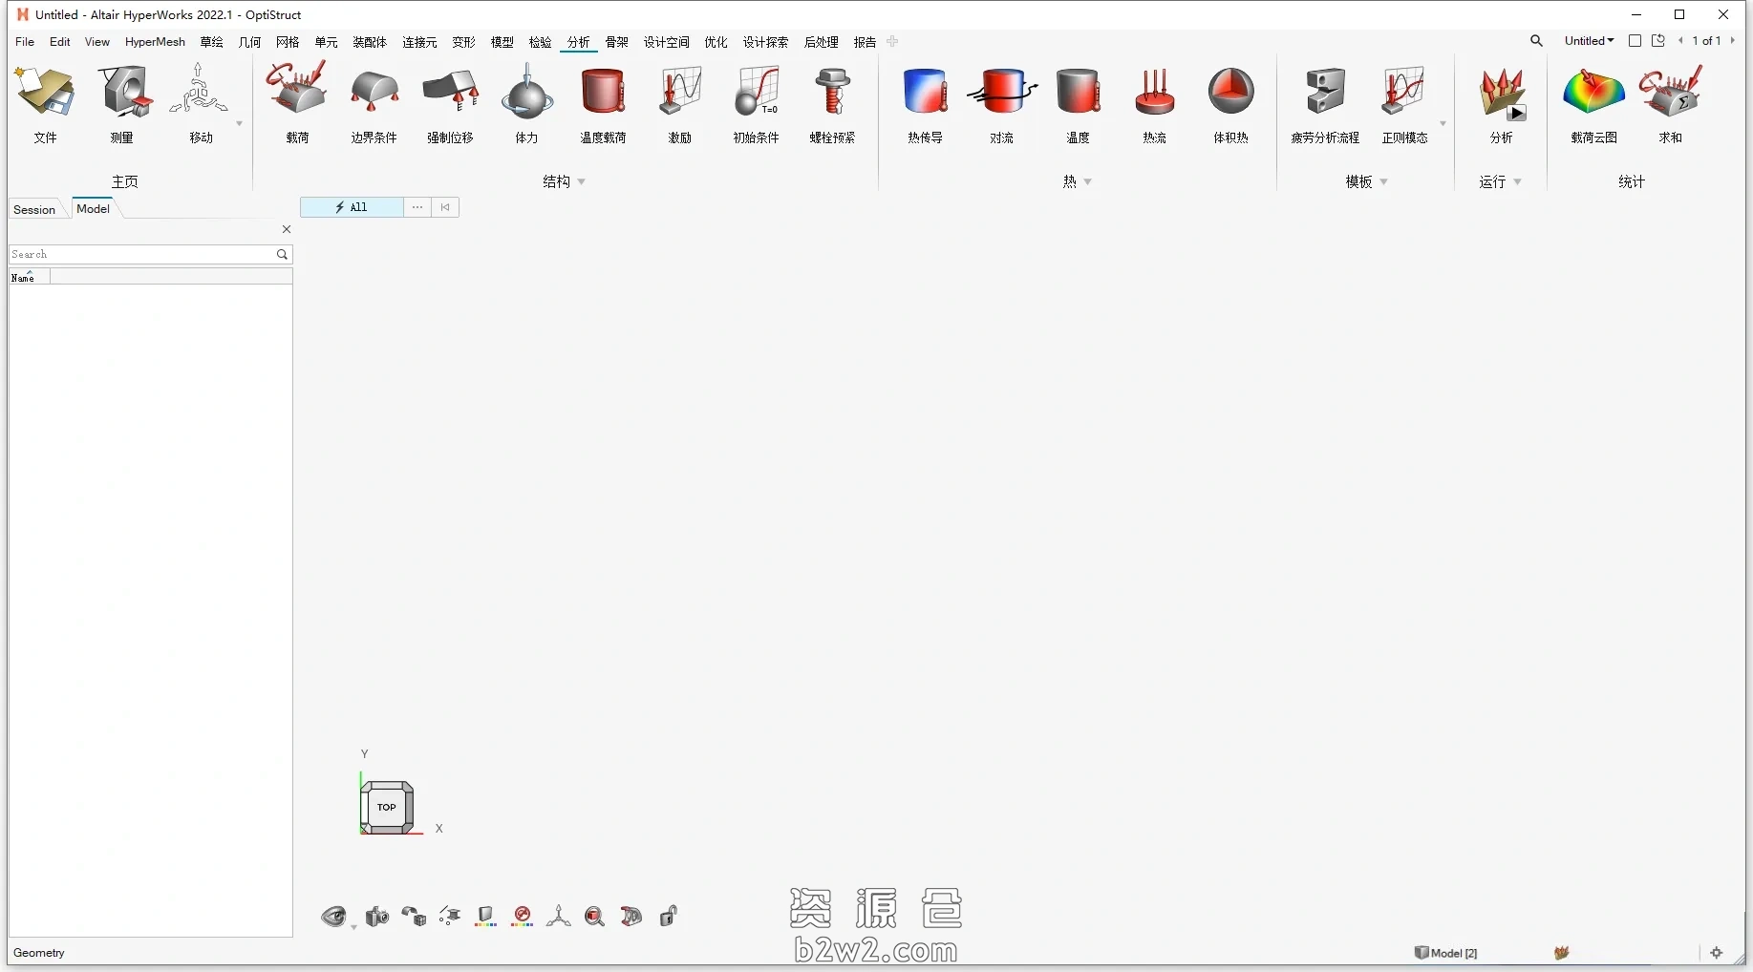Open the 后处理 ribbon tab
The height and width of the screenshot is (972, 1753).
pos(821,42)
